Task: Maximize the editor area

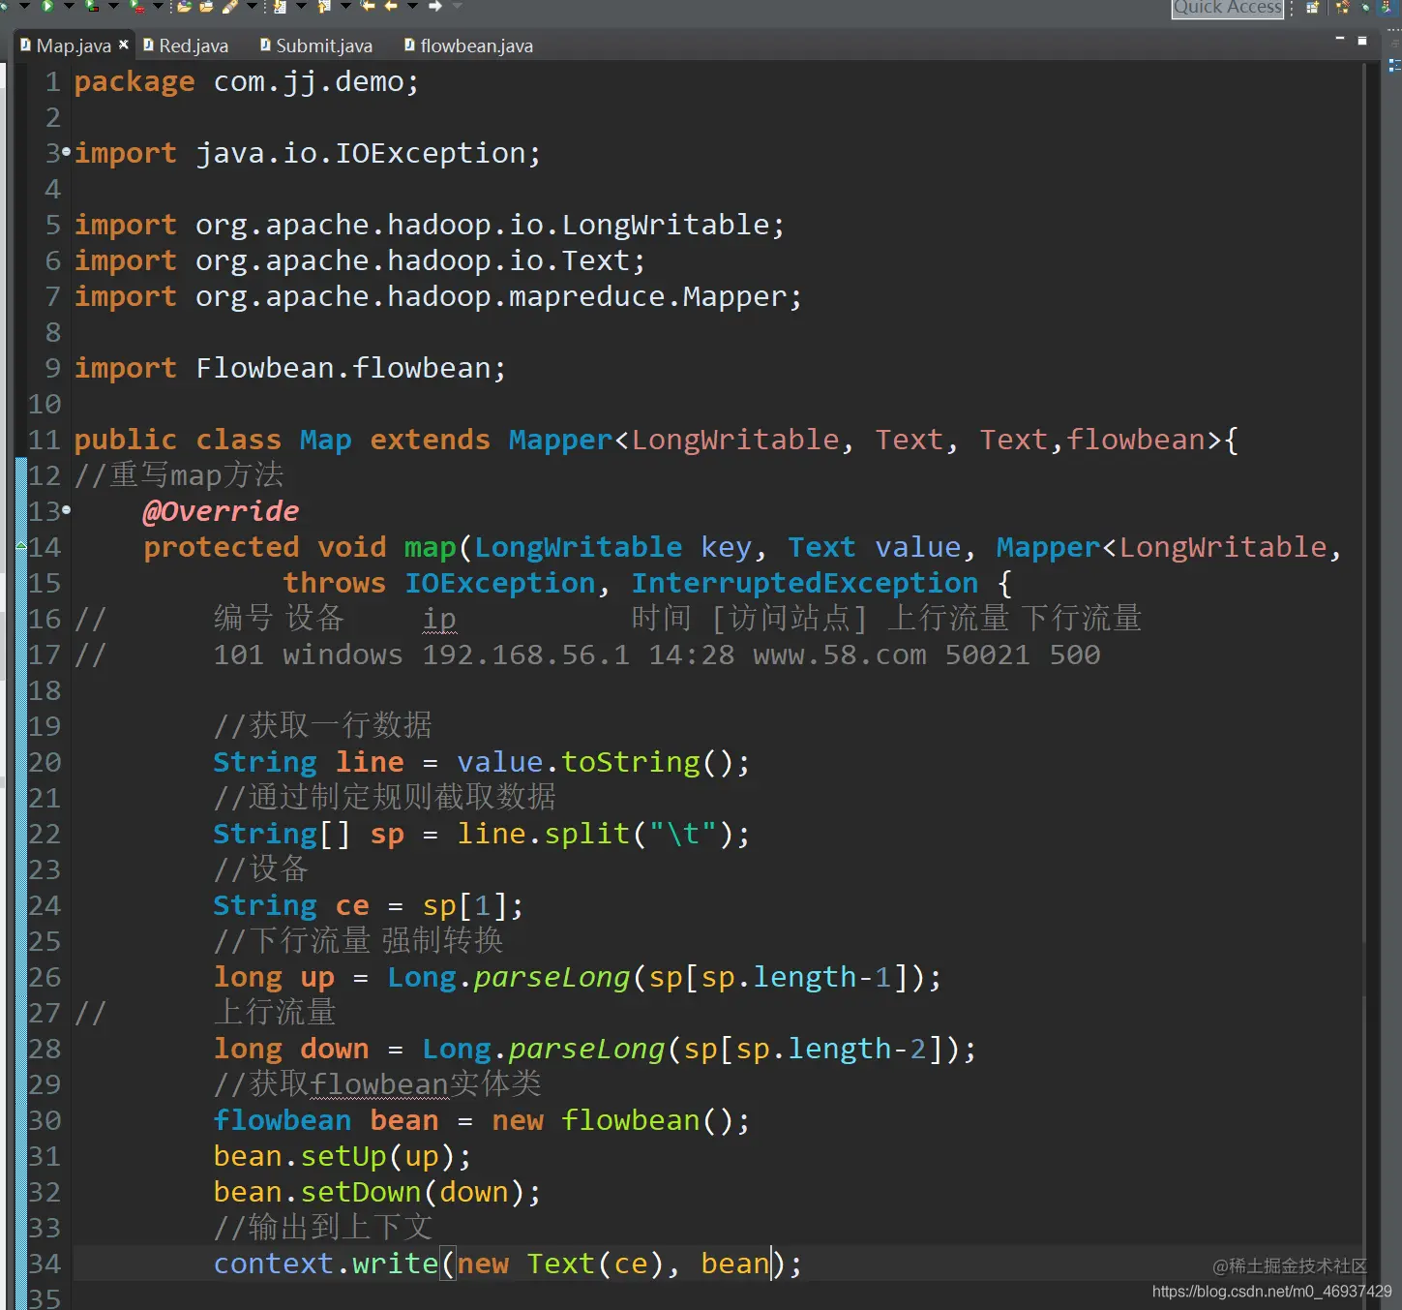Action: tap(1362, 41)
